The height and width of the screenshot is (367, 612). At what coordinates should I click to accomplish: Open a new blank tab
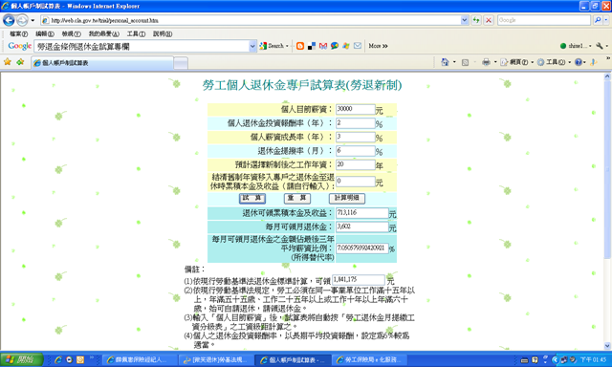[181, 63]
